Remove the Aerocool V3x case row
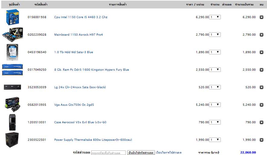 262,122
